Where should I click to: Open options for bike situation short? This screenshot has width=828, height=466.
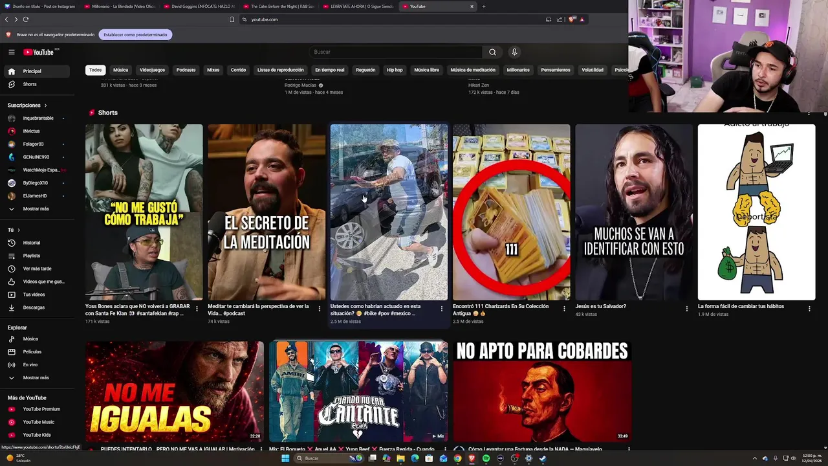click(442, 309)
